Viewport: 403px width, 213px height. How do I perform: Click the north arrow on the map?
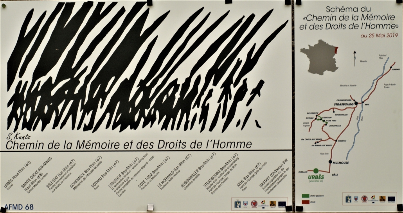pos(355,59)
